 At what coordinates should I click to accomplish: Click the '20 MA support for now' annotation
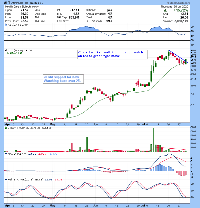pyautogui.click(x=63, y=79)
